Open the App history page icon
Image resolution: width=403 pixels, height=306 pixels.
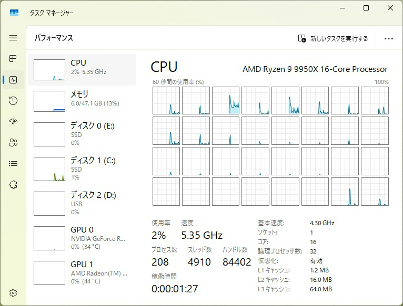(13, 101)
